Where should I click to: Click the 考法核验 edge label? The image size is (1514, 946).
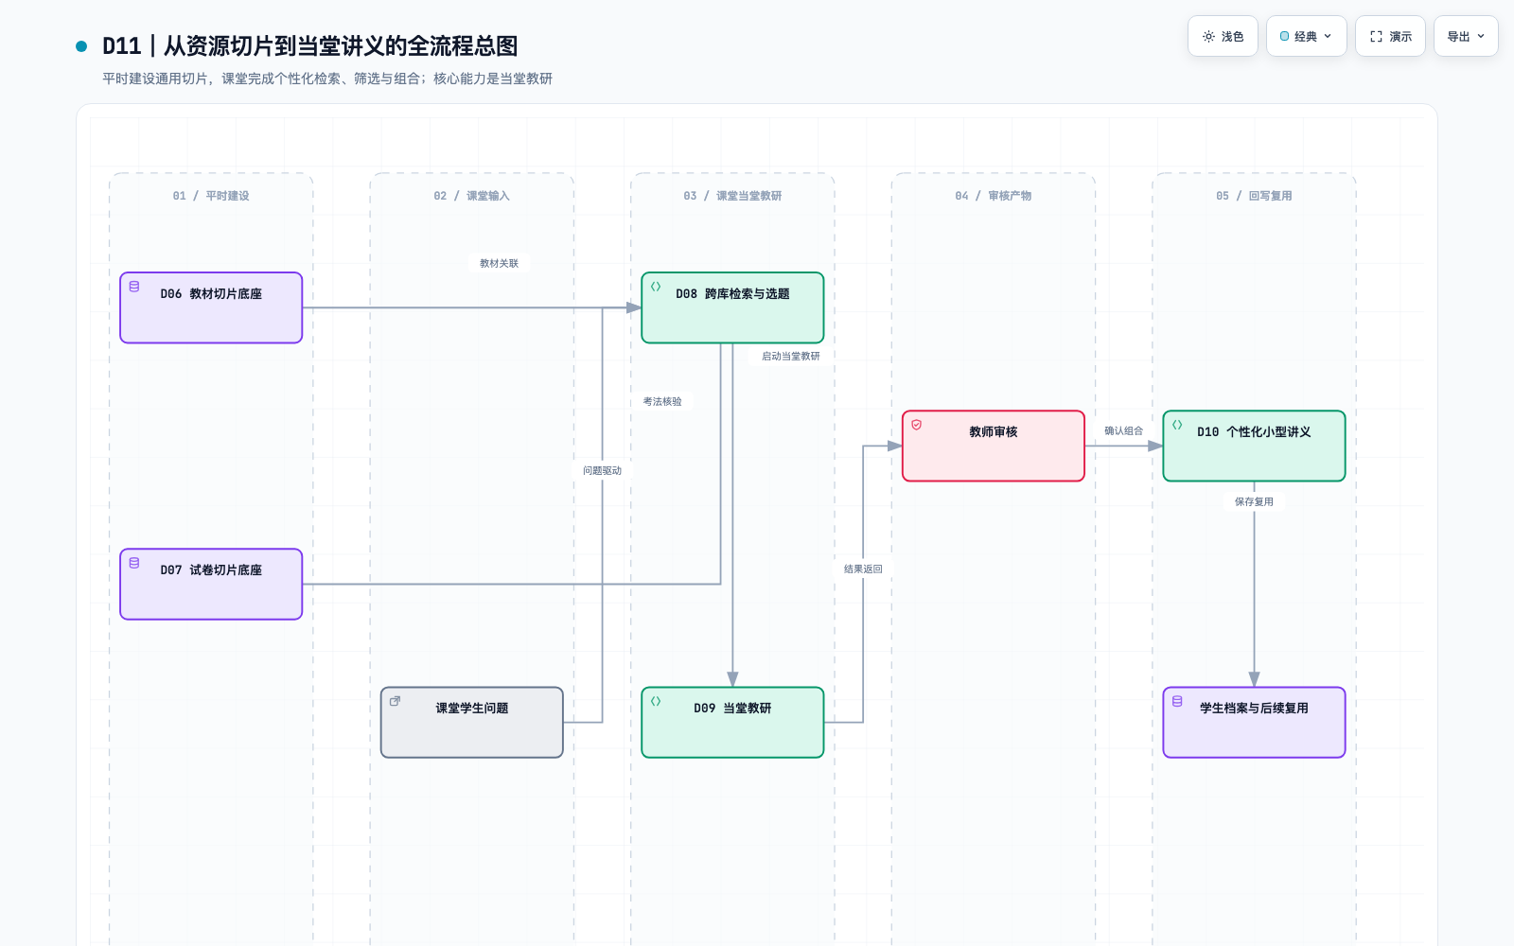point(662,401)
